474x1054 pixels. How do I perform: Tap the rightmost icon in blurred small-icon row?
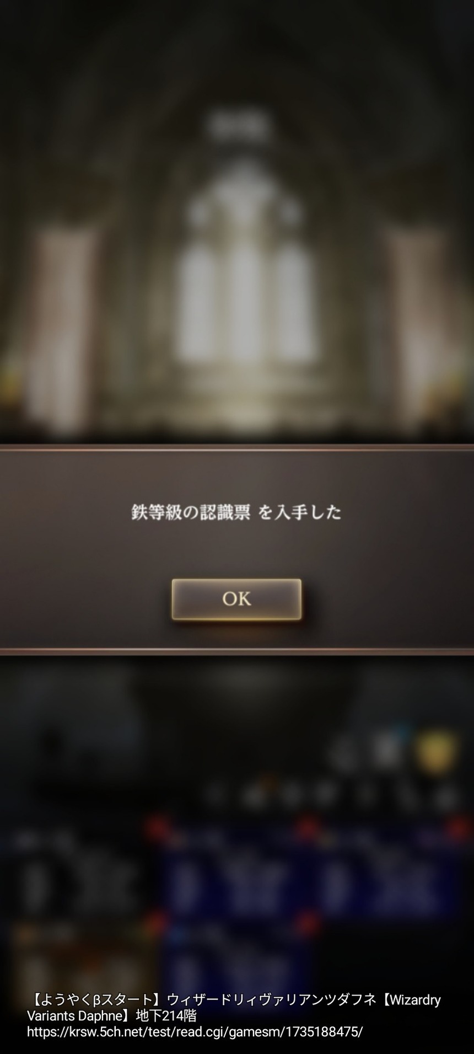[444, 796]
